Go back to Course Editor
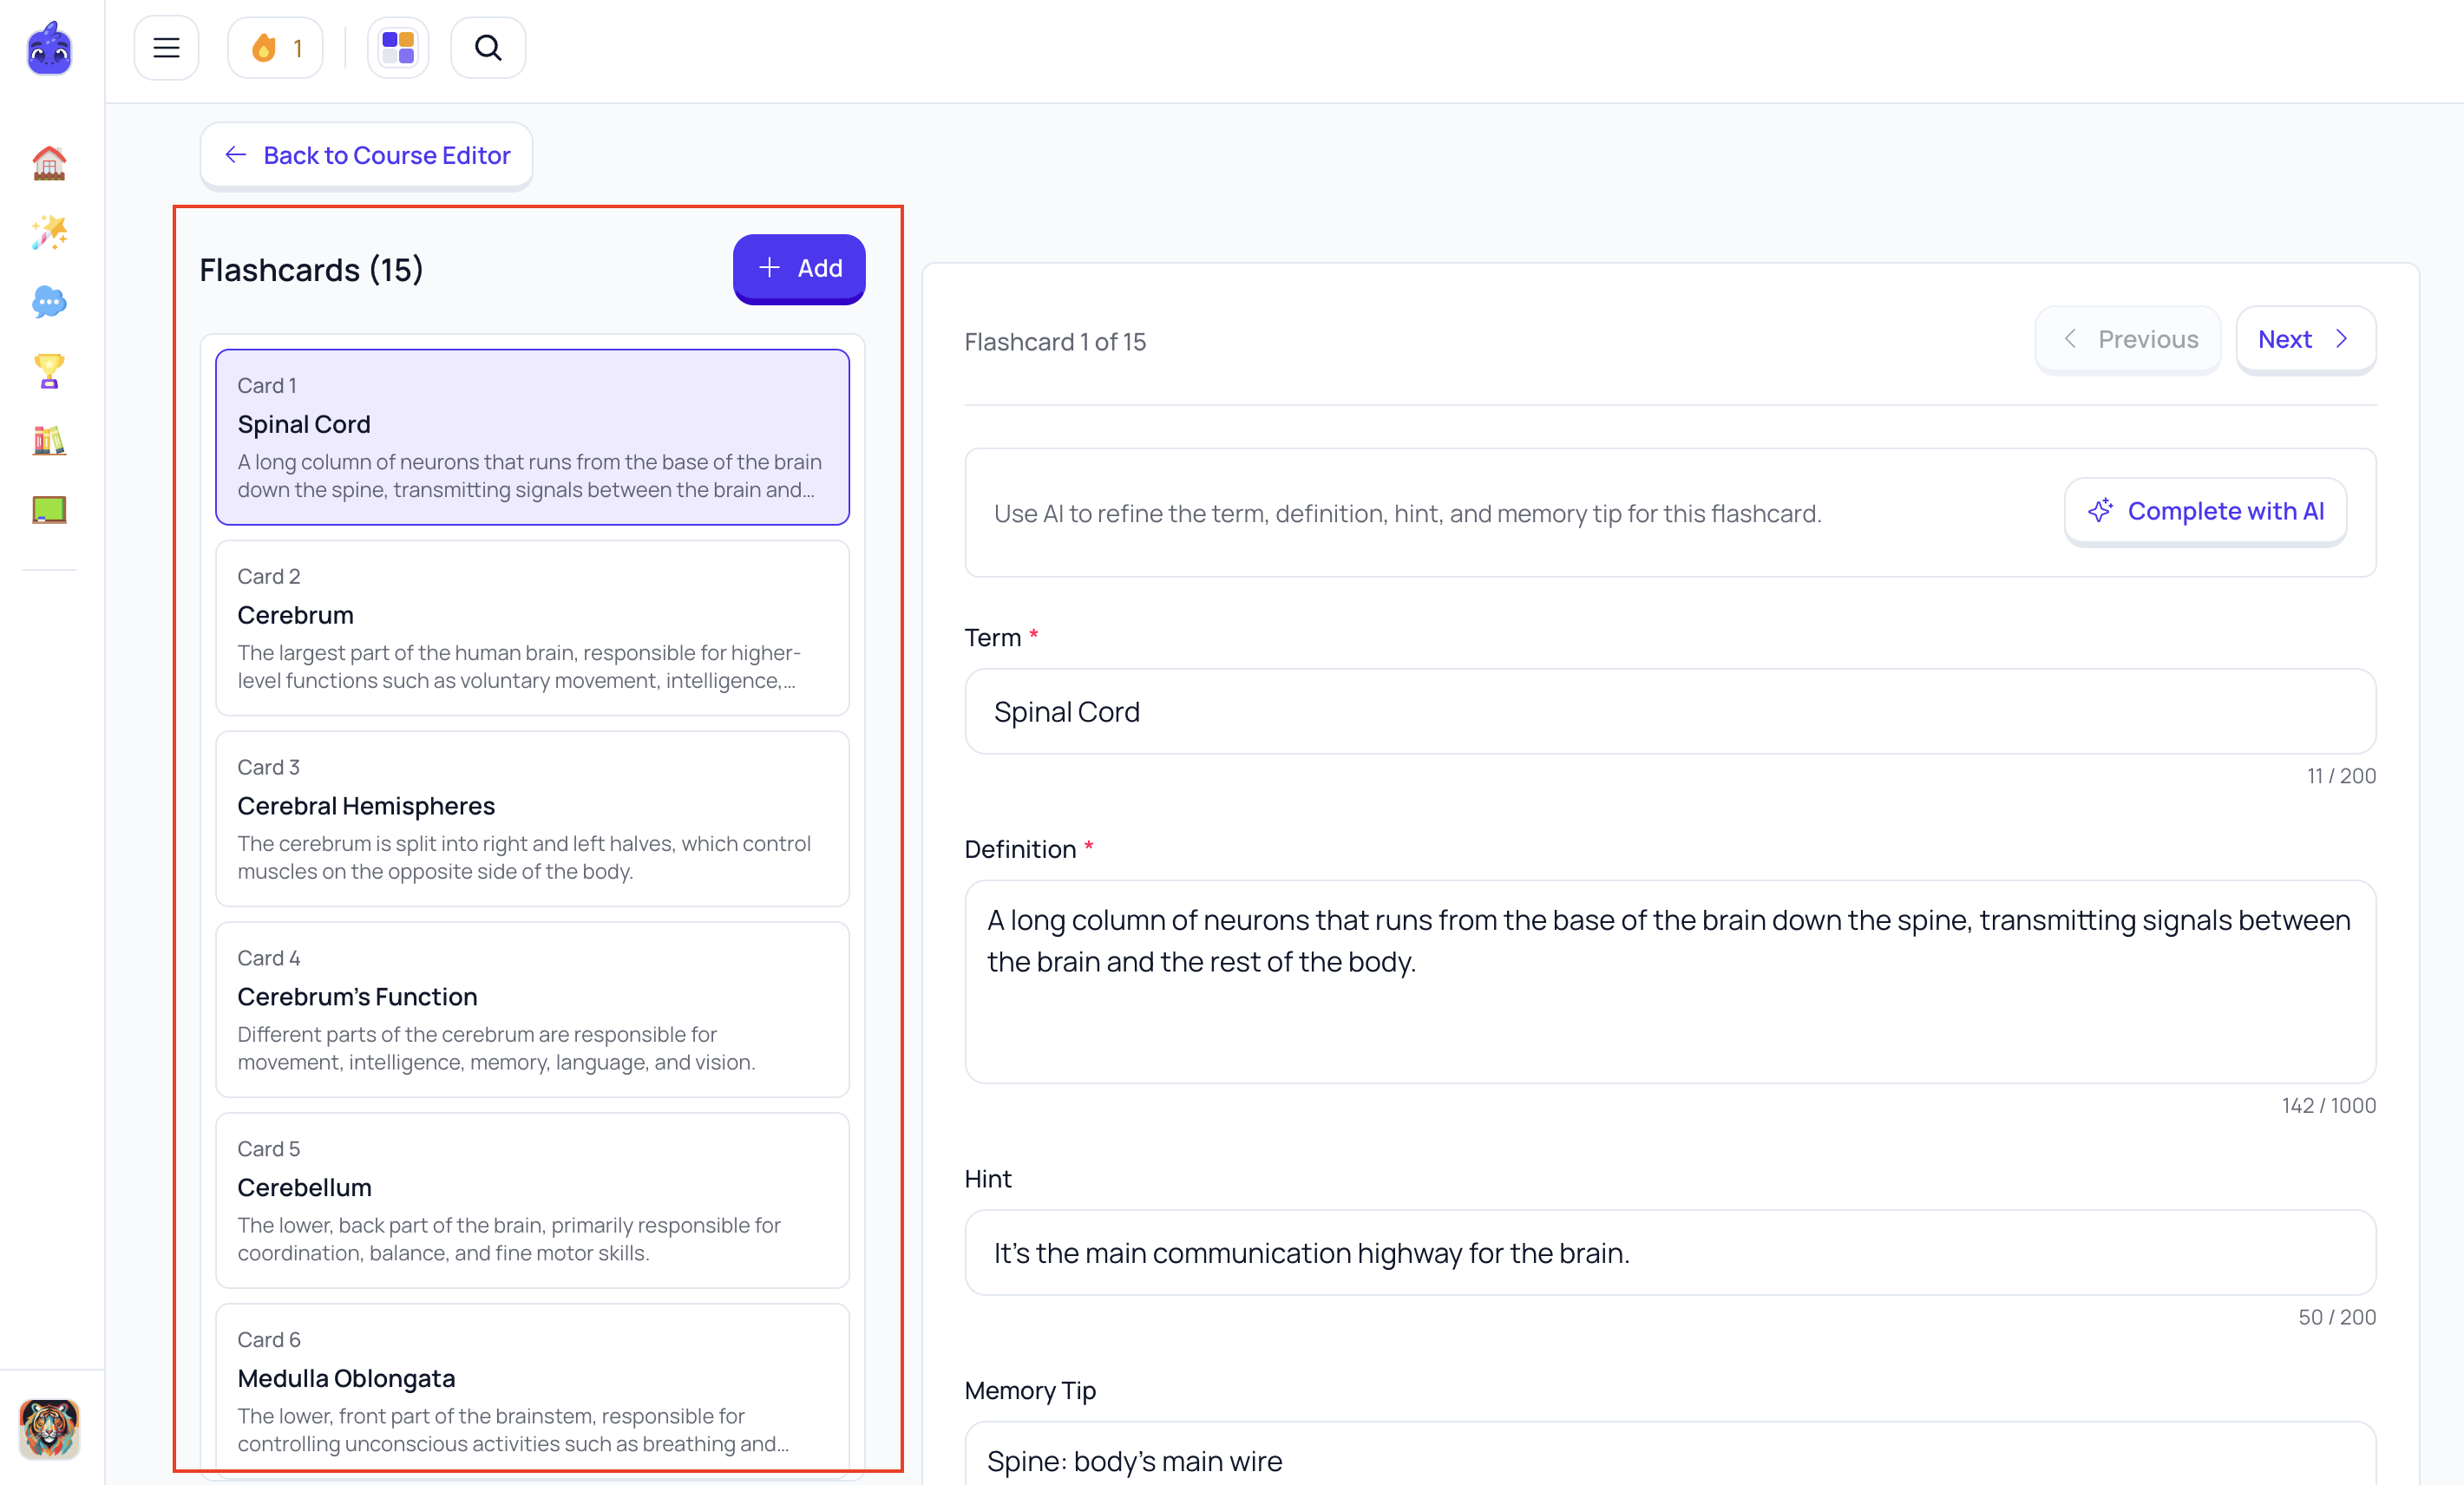The image size is (2464, 1485). point(366,155)
